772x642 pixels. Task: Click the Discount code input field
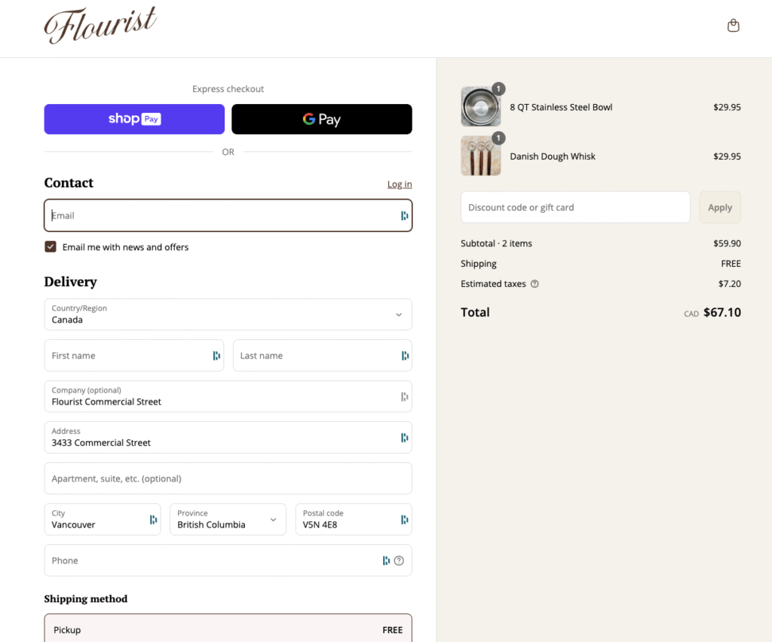coord(575,206)
